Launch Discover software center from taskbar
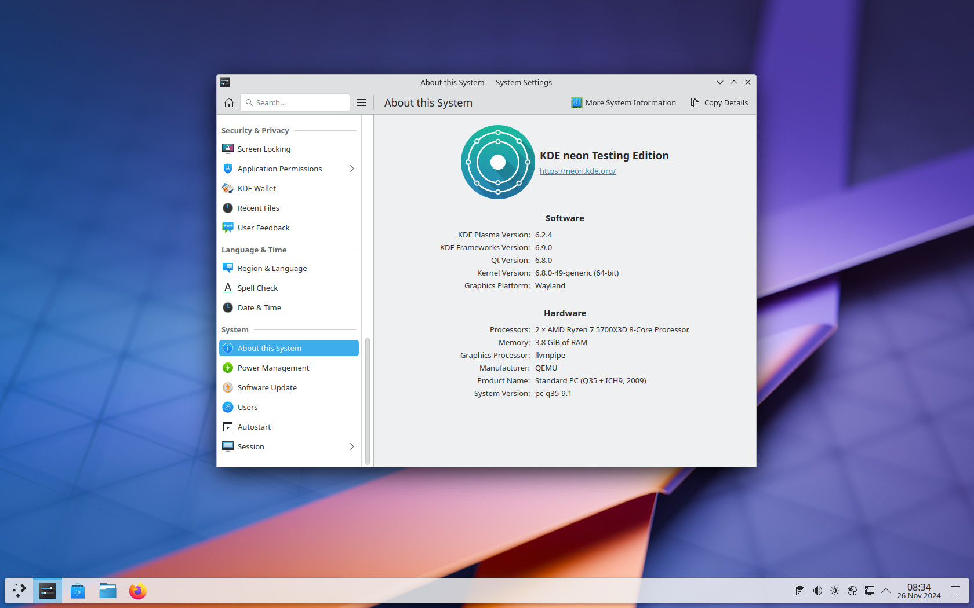The width and height of the screenshot is (974, 608). coord(78,591)
